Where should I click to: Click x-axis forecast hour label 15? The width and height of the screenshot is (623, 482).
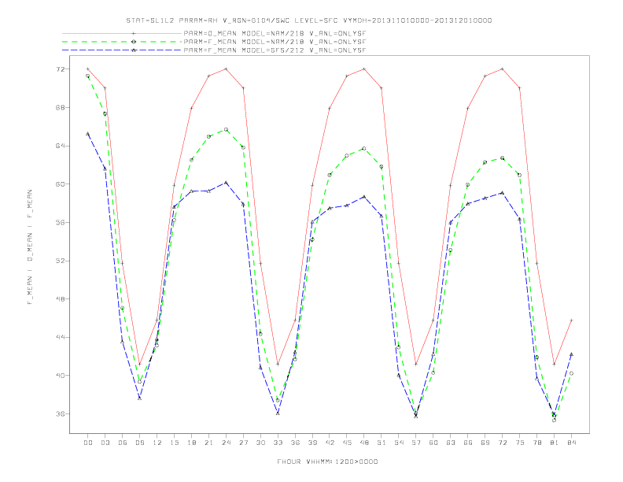click(174, 443)
